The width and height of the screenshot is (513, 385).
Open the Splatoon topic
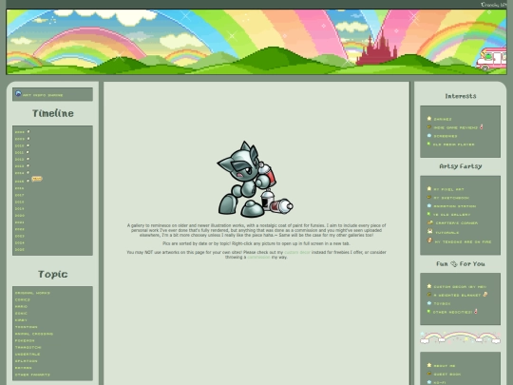pos(27,361)
